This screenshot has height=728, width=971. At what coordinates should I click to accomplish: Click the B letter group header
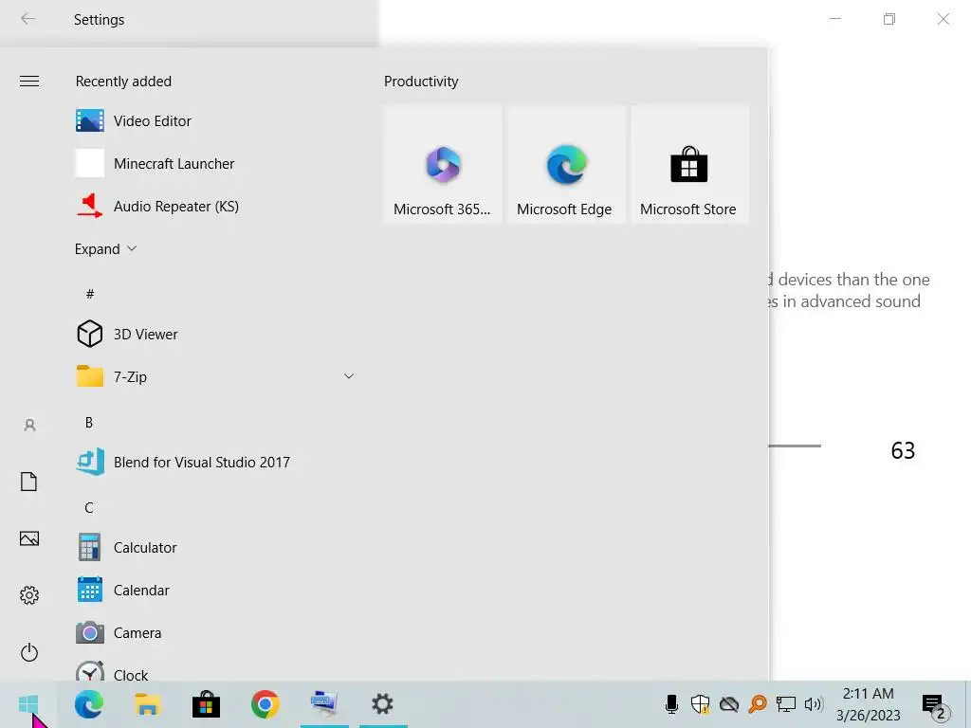88,422
